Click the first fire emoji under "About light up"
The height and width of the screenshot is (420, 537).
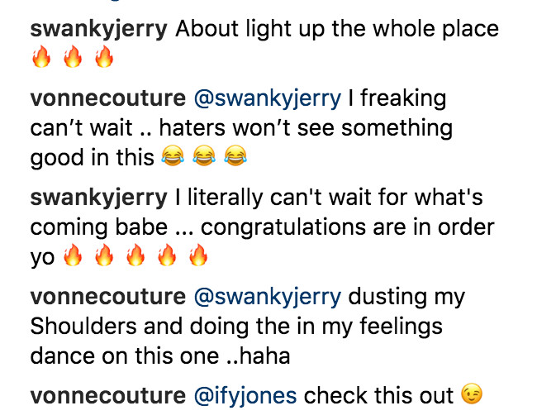(x=40, y=59)
